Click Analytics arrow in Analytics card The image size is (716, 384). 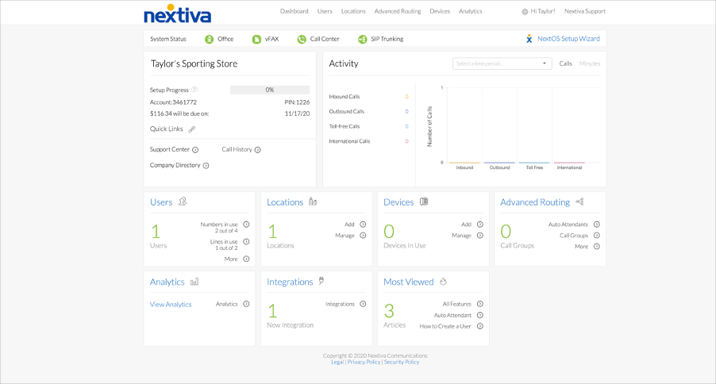pos(246,304)
